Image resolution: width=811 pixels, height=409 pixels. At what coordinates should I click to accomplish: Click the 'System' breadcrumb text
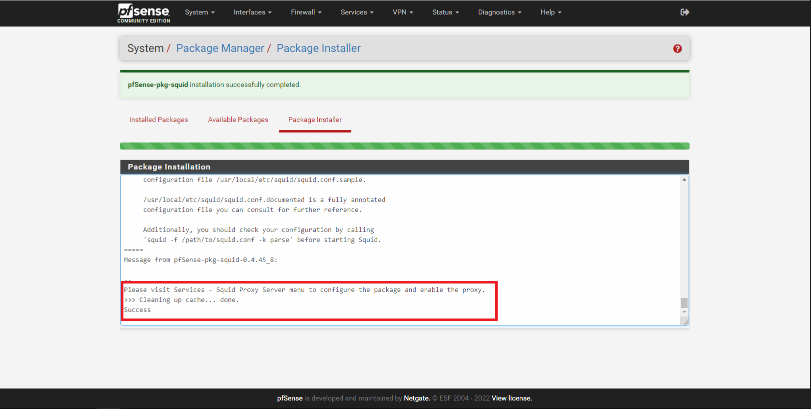point(145,48)
